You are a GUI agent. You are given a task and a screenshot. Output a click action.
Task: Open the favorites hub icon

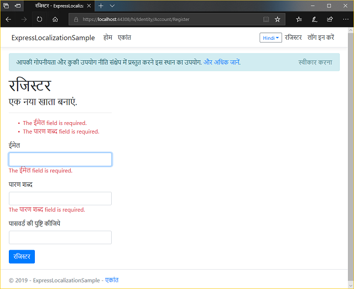[x=299, y=19]
